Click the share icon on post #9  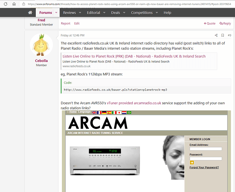pos(216,35)
